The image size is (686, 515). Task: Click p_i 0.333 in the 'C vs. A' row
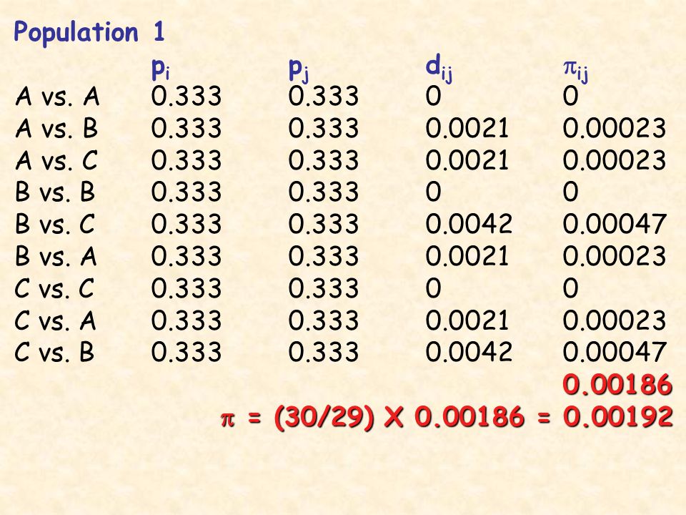pos(187,320)
